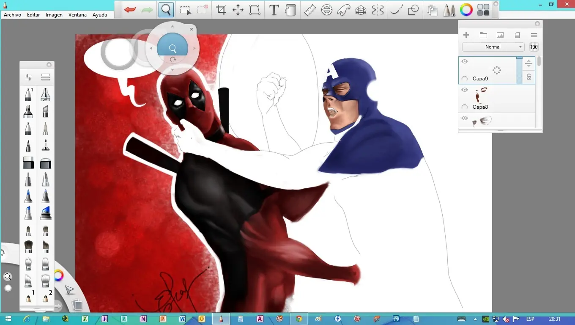Open the Editar menu
Viewport: 575px width, 325px height.
(33, 15)
